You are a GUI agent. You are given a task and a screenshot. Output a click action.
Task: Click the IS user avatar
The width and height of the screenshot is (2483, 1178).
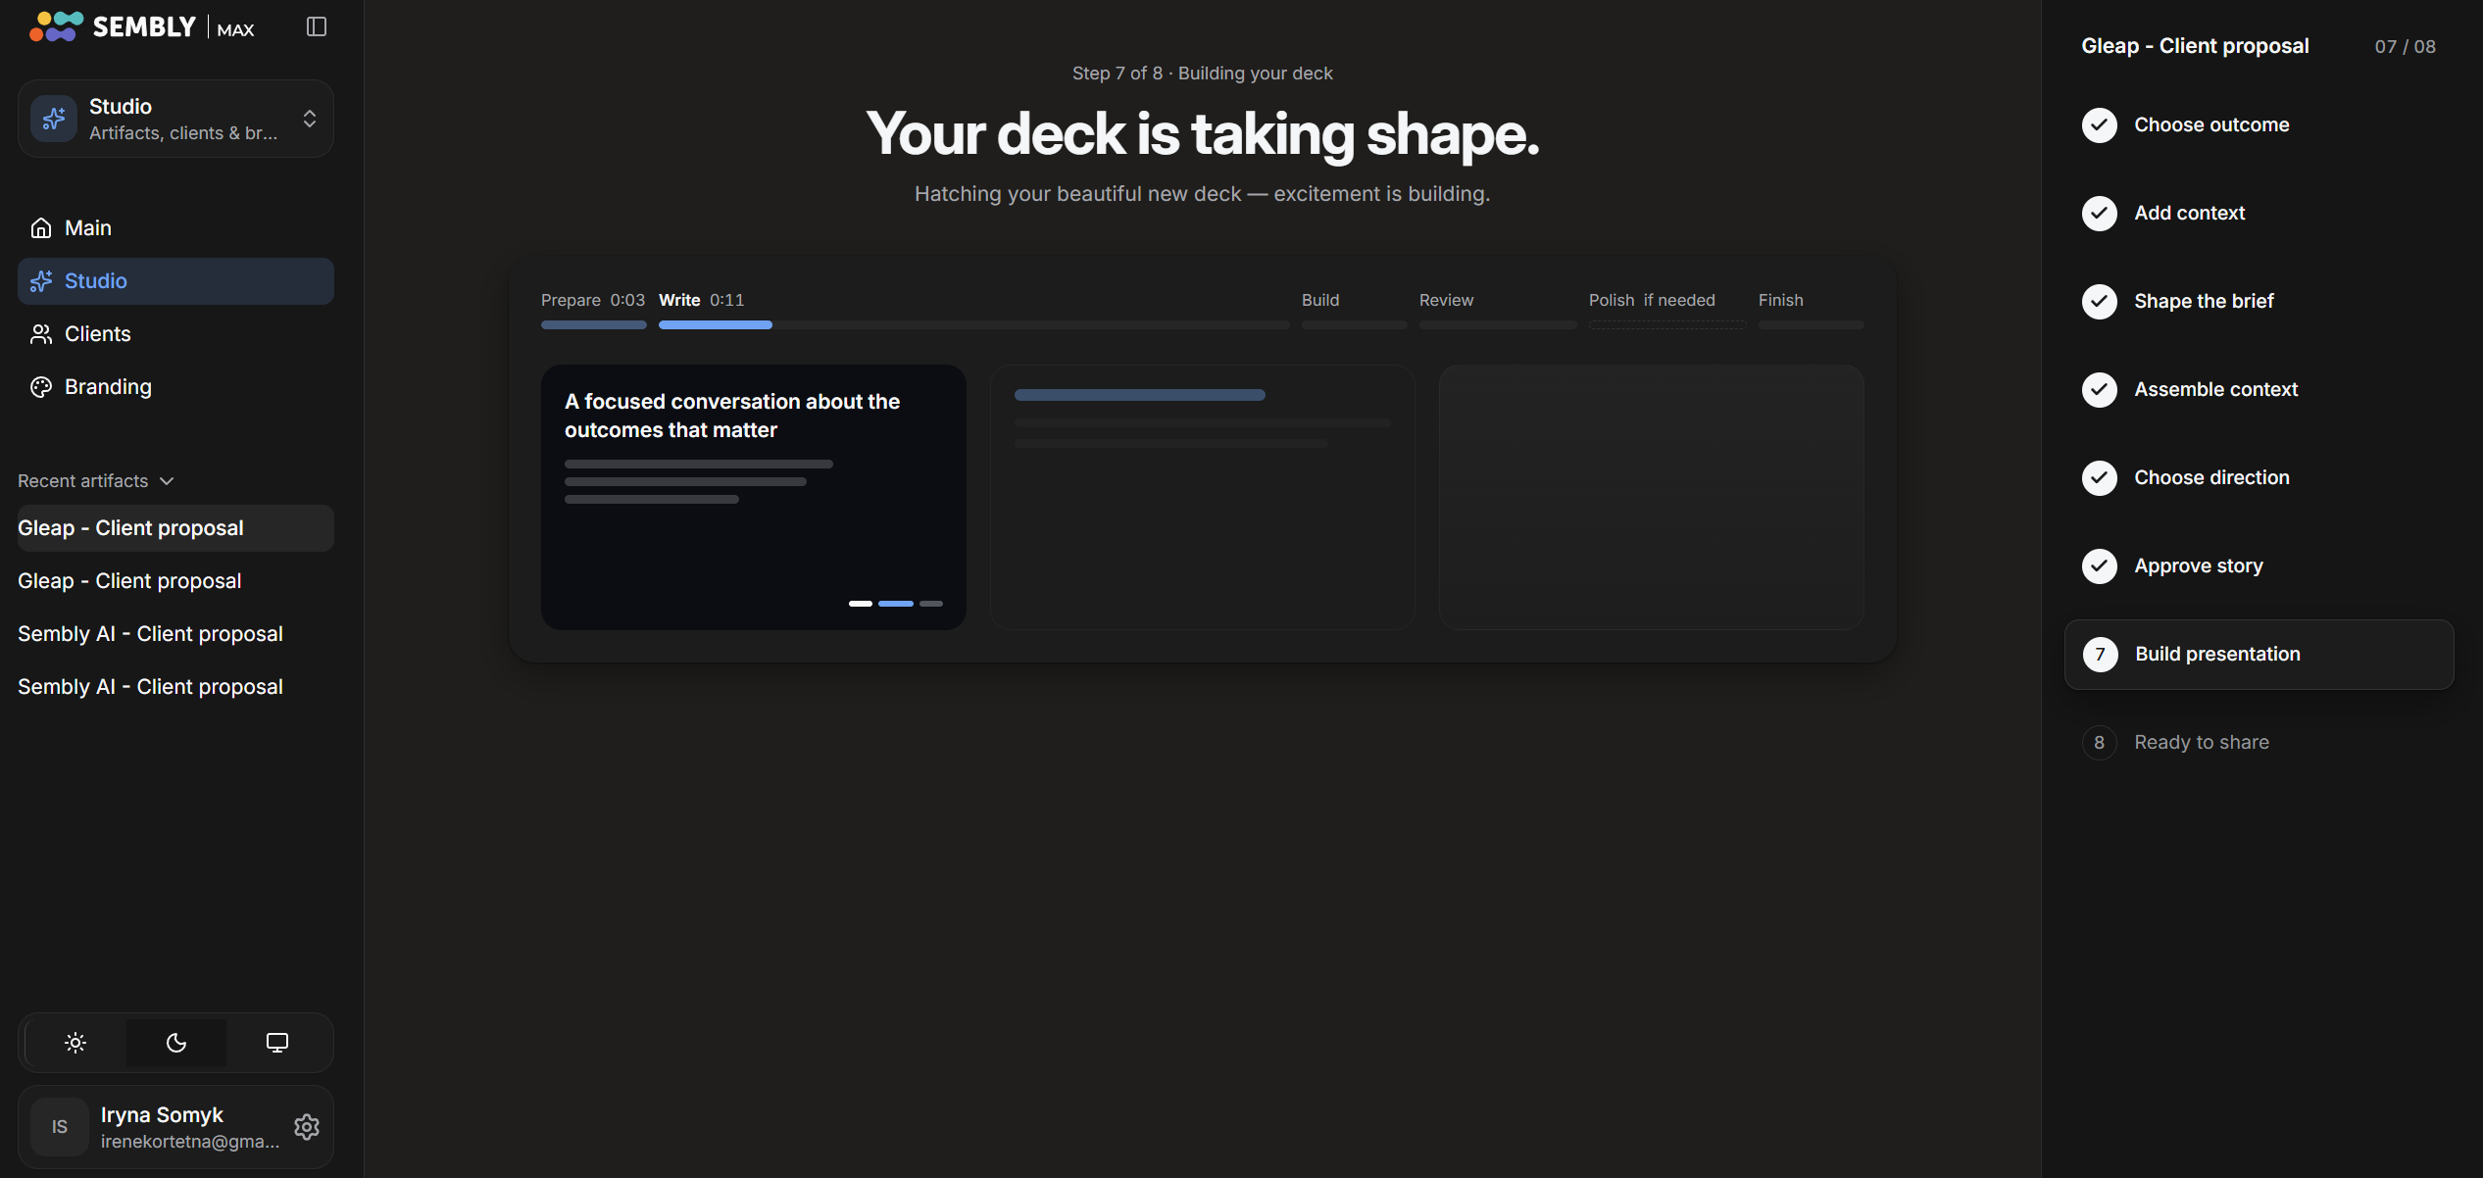pyautogui.click(x=60, y=1127)
